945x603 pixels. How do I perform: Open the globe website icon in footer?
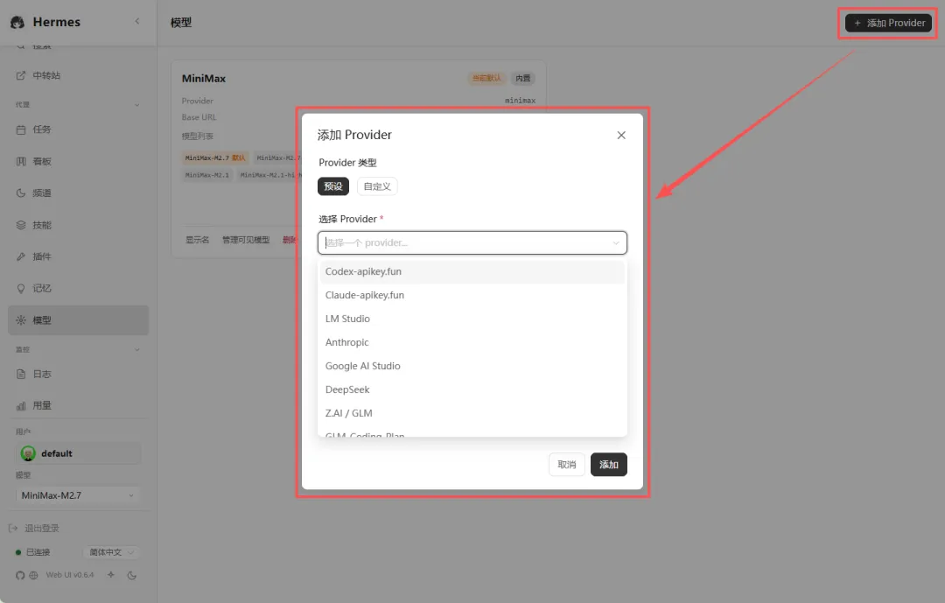point(34,575)
